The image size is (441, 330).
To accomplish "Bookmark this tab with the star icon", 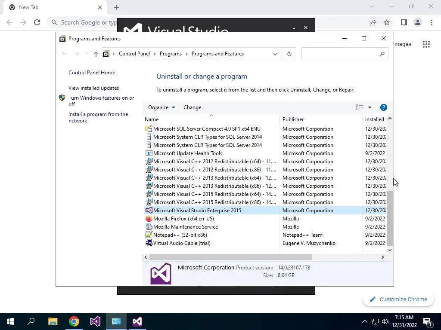I will pos(387,22).
